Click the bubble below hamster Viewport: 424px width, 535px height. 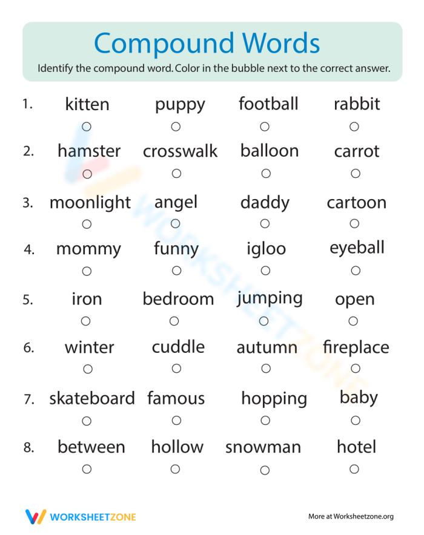coord(87,174)
